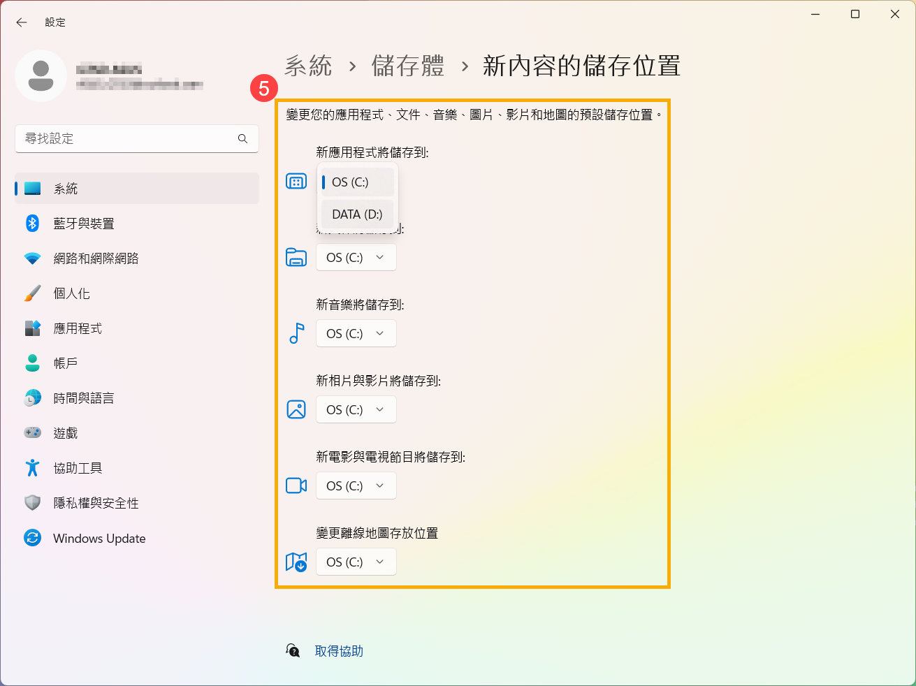Viewport: 916px width, 686px height.
Task: Close the Settings window
Action: (895, 14)
